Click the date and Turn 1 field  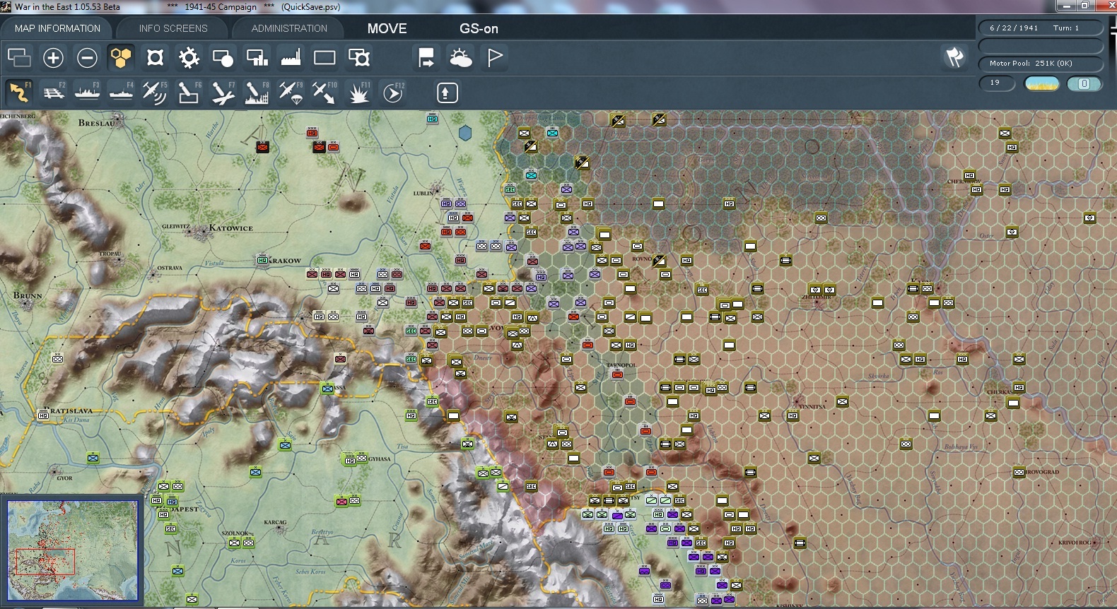tap(1040, 28)
